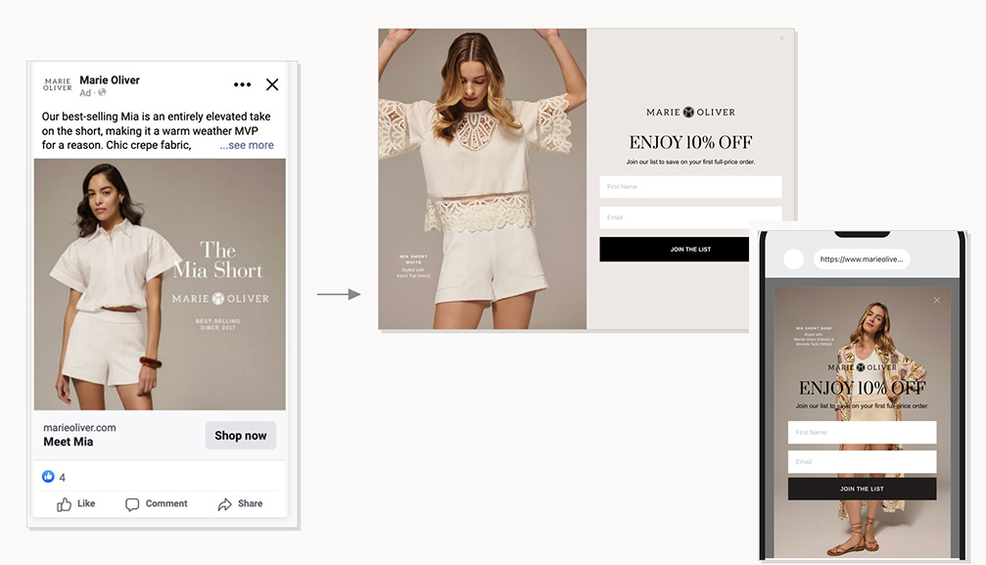This screenshot has width=986, height=565.
Task: Click the Mia Short ad image
Action: (x=160, y=284)
